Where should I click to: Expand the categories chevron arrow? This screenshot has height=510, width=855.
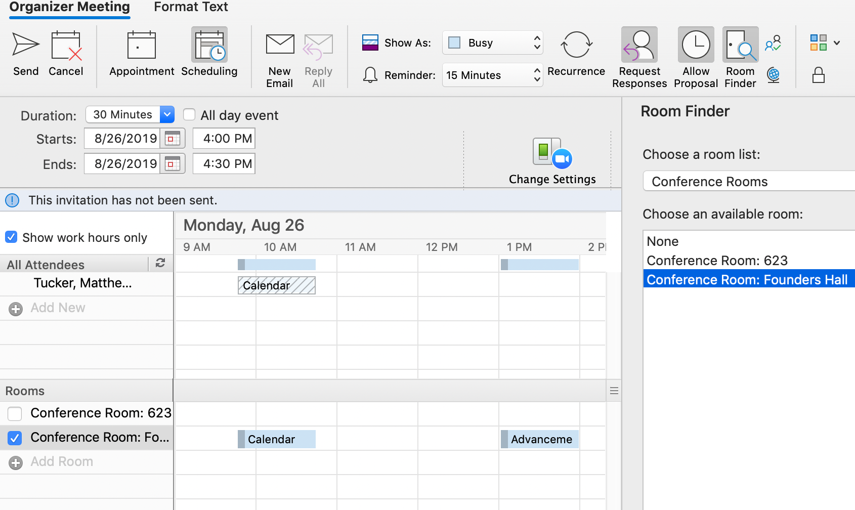[x=837, y=42]
